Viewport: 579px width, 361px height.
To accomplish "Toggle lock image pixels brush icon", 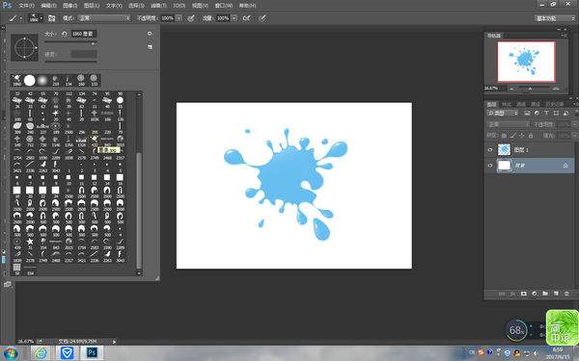I will click(x=512, y=136).
